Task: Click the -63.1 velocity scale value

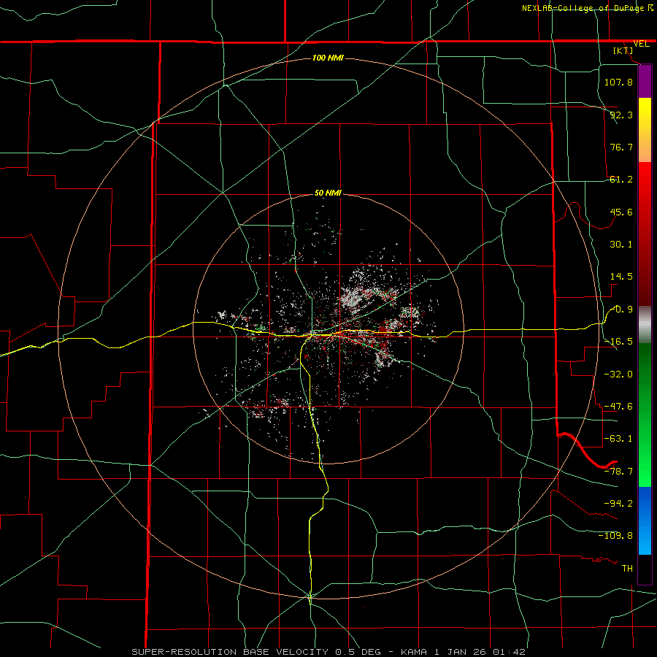Action: pyautogui.click(x=618, y=439)
